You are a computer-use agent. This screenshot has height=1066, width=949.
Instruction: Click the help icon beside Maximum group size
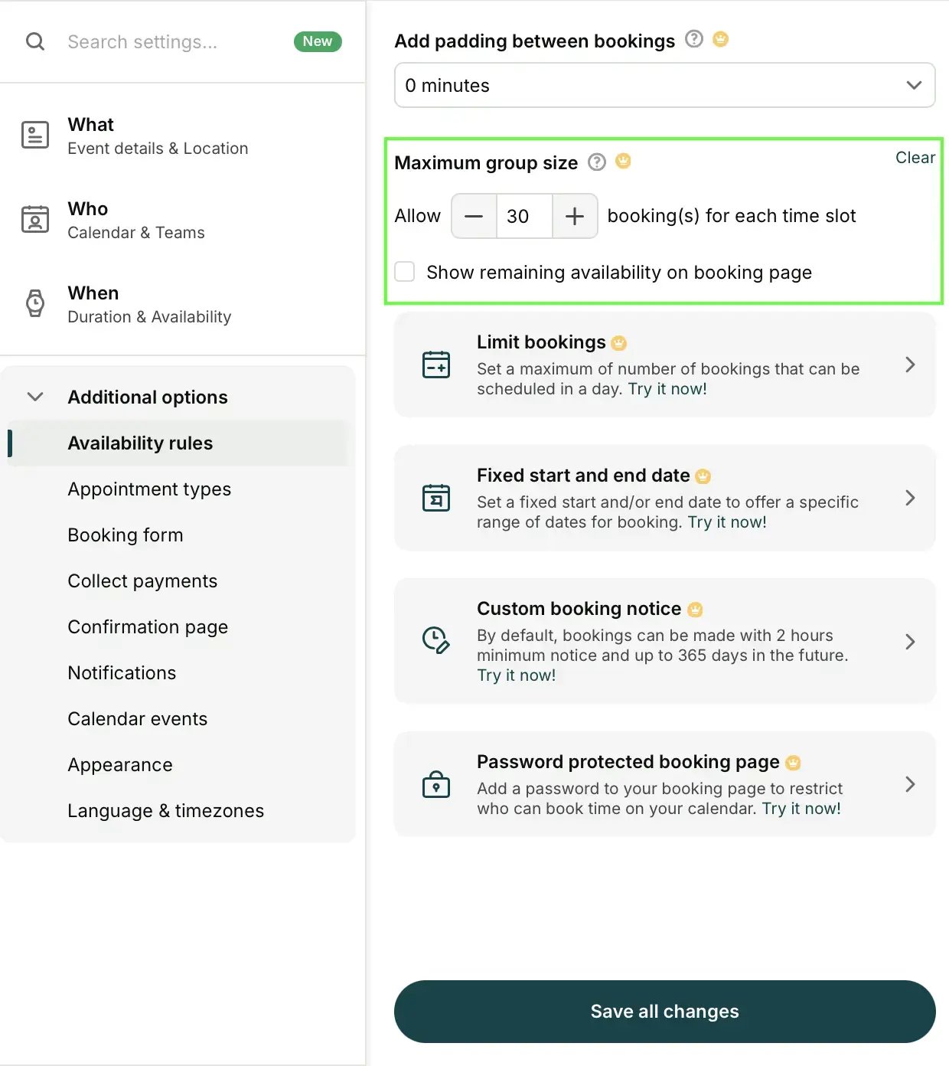[597, 162]
